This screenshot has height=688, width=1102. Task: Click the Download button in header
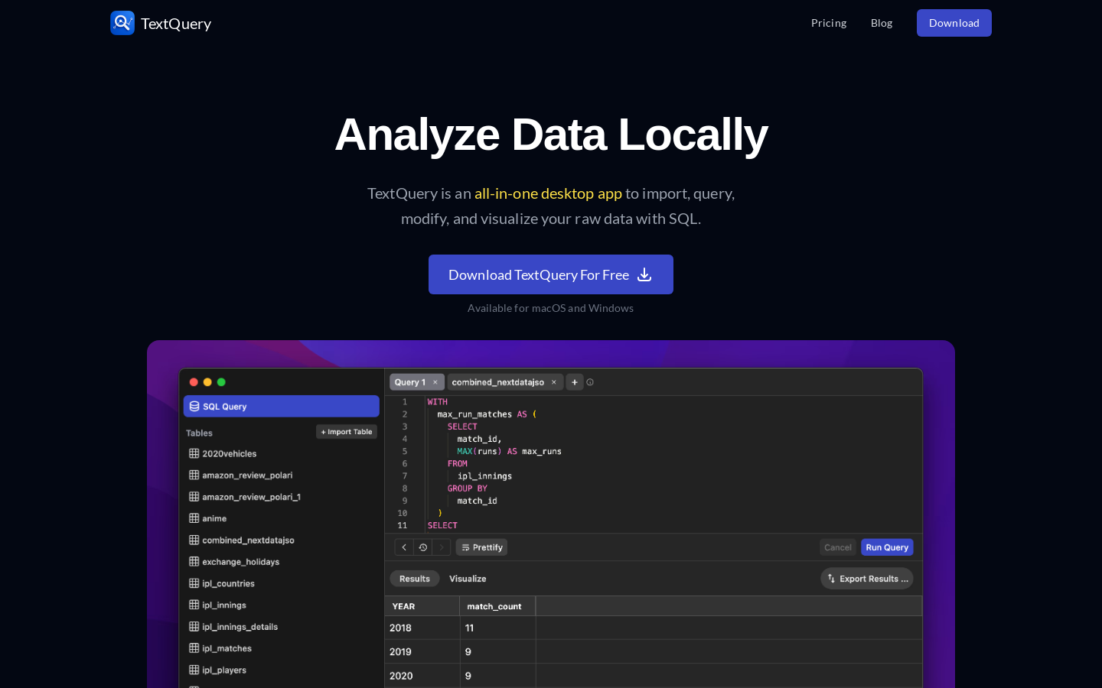click(x=954, y=23)
